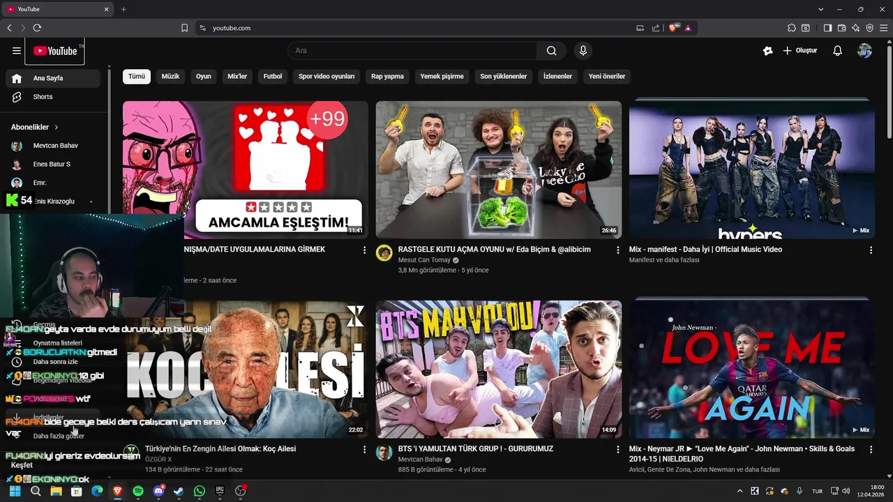The width and height of the screenshot is (893, 502).
Task: Open Brave VPN shield icon
Action: 869,28
